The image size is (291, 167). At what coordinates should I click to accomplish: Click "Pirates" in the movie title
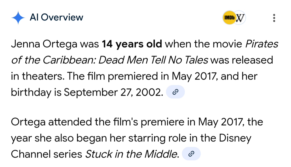(x=261, y=44)
